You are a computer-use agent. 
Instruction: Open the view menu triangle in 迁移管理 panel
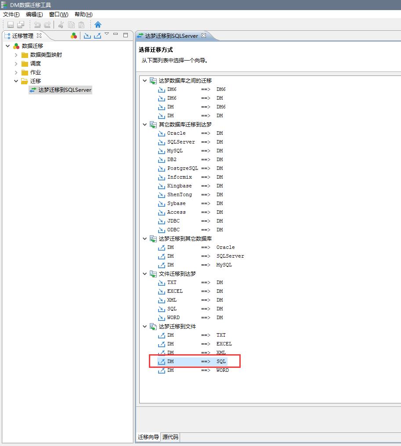[x=107, y=34]
